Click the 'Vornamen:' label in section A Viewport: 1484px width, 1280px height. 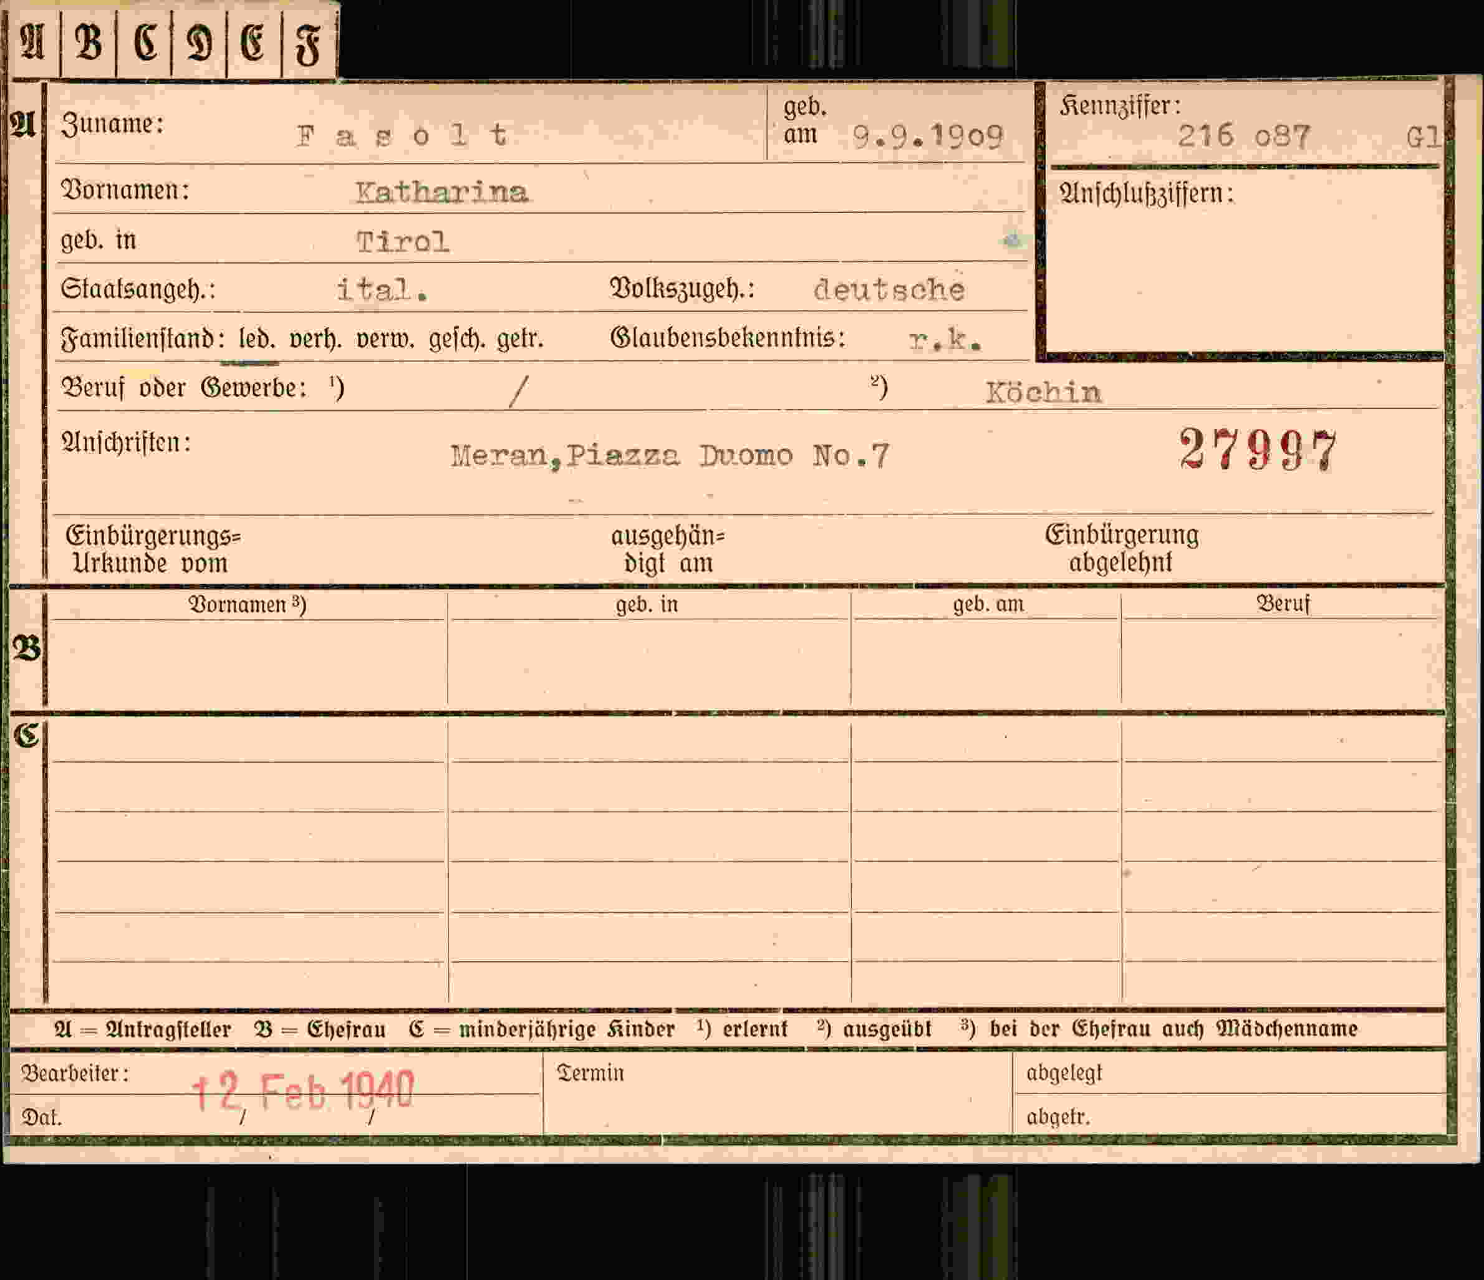(125, 191)
